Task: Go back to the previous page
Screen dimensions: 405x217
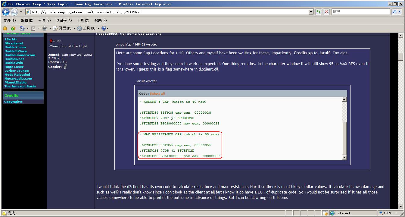Action: pos(6,12)
